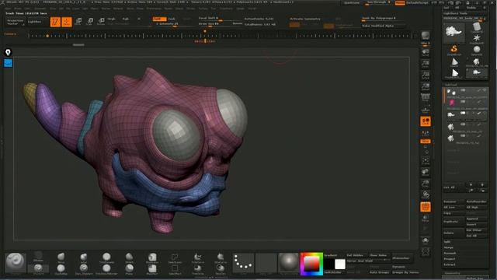Open Projection Master
The width and height of the screenshot is (497, 280).
point(16,22)
